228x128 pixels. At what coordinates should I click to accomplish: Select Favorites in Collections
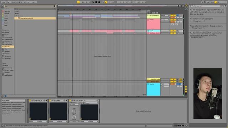pyautogui.click(x=7, y=11)
